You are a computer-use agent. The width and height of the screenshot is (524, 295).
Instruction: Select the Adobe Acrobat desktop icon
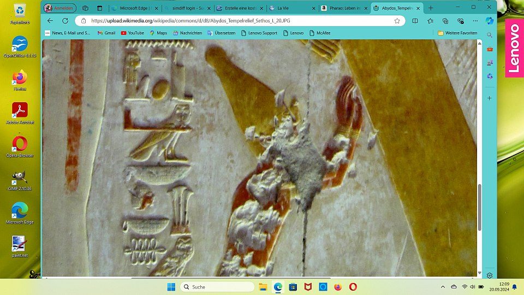coord(20,113)
